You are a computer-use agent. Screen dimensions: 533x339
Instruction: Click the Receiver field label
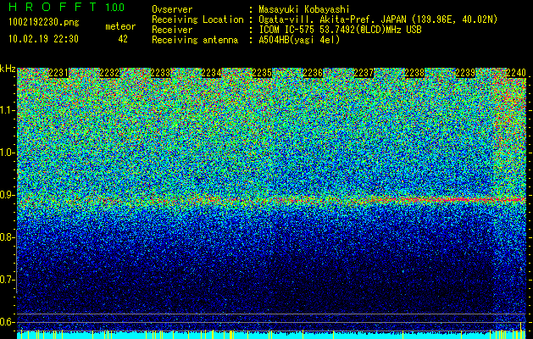[172, 30]
